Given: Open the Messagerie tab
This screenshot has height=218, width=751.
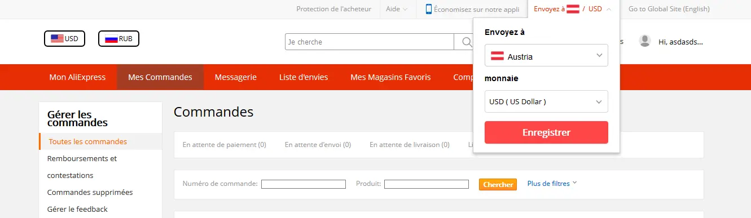Looking at the screenshot, I should [236, 77].
